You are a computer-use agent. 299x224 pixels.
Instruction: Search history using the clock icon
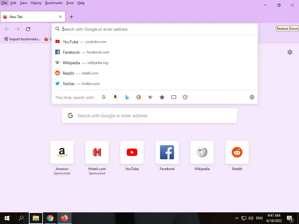185,97
